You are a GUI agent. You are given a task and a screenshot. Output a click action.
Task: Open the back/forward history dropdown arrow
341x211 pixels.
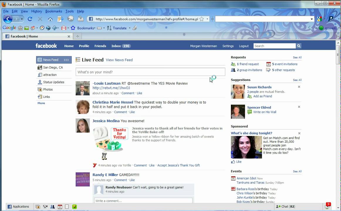click(22, 19)
